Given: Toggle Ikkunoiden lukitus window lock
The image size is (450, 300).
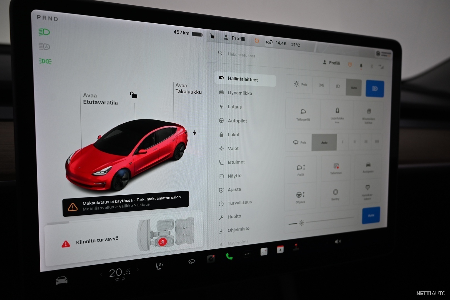Looking at the screenshot, I should click(368, 116).
